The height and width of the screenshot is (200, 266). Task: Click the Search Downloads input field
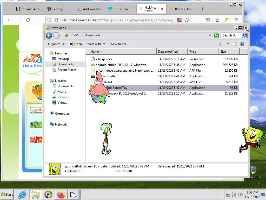(x=231, y=35)
